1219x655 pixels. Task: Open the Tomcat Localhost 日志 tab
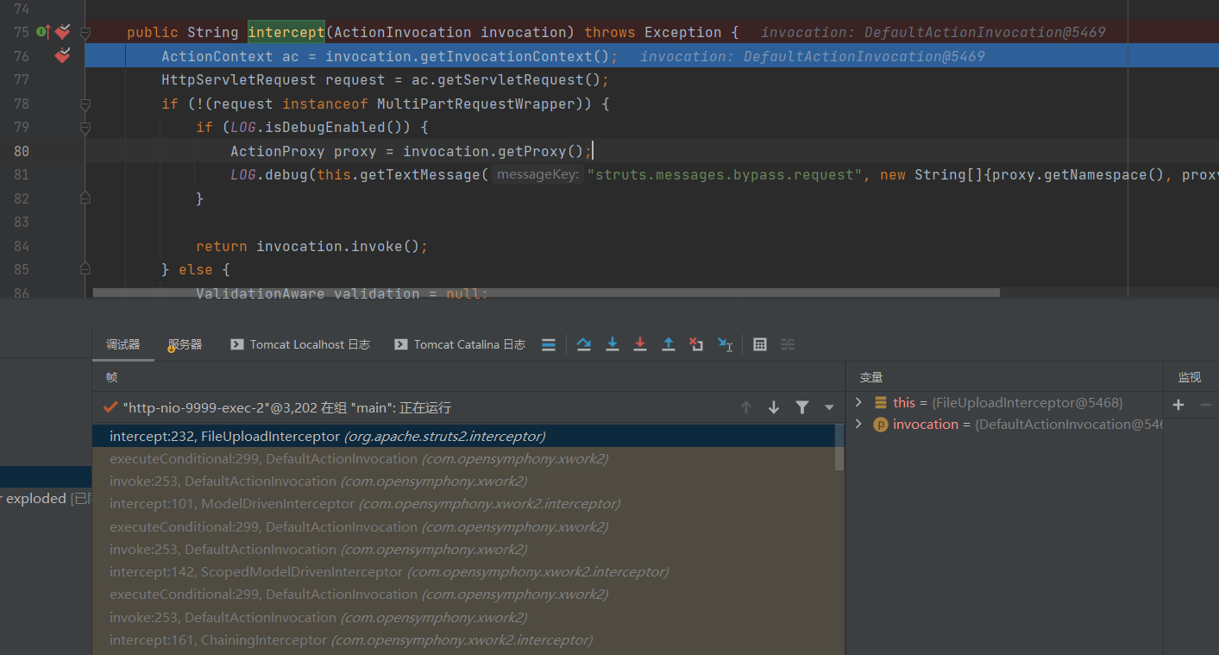point(300,344)
